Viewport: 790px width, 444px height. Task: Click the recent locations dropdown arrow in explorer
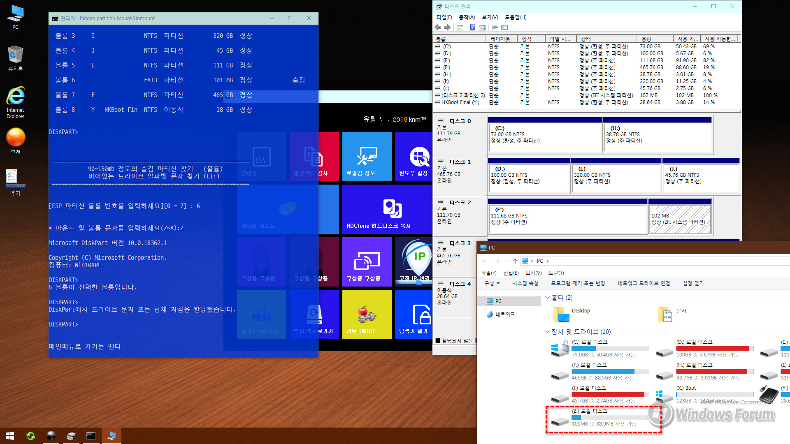coord(506,261)
